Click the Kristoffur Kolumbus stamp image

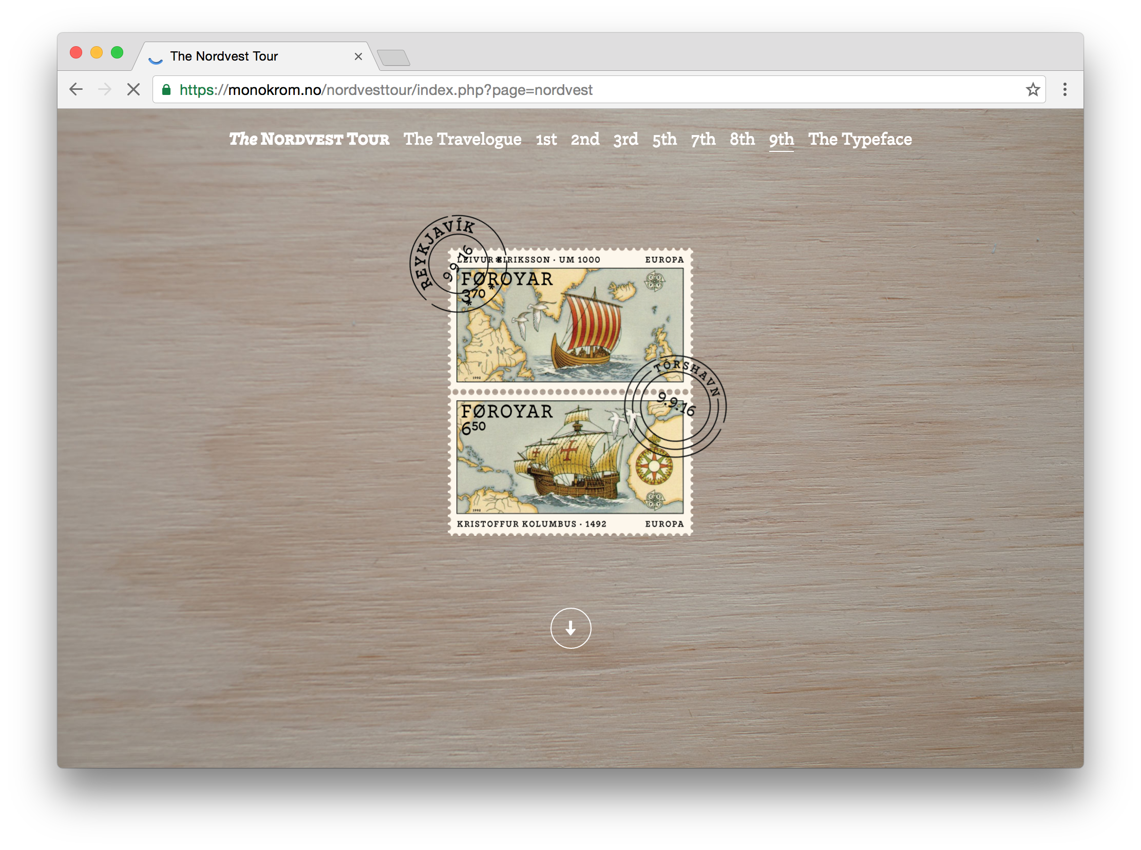(x=569, y=463)
